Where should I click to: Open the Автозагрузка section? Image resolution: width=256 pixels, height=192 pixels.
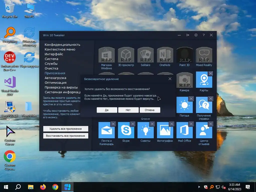55,78
